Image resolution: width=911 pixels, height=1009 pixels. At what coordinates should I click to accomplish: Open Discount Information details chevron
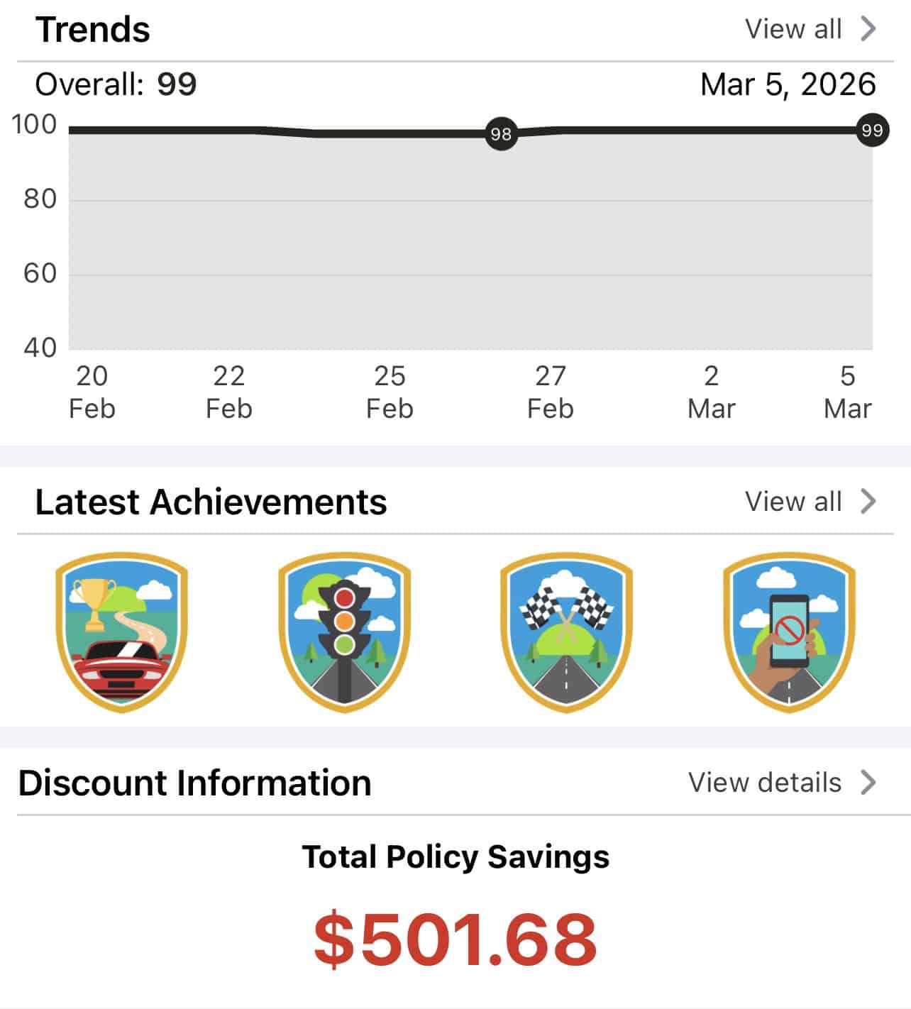868,783
